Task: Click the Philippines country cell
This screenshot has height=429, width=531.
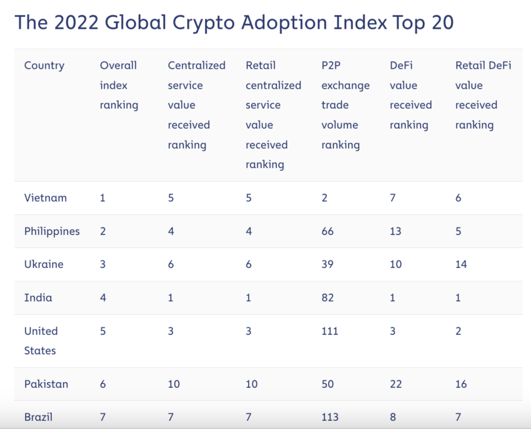Action: tap(52, 231)
